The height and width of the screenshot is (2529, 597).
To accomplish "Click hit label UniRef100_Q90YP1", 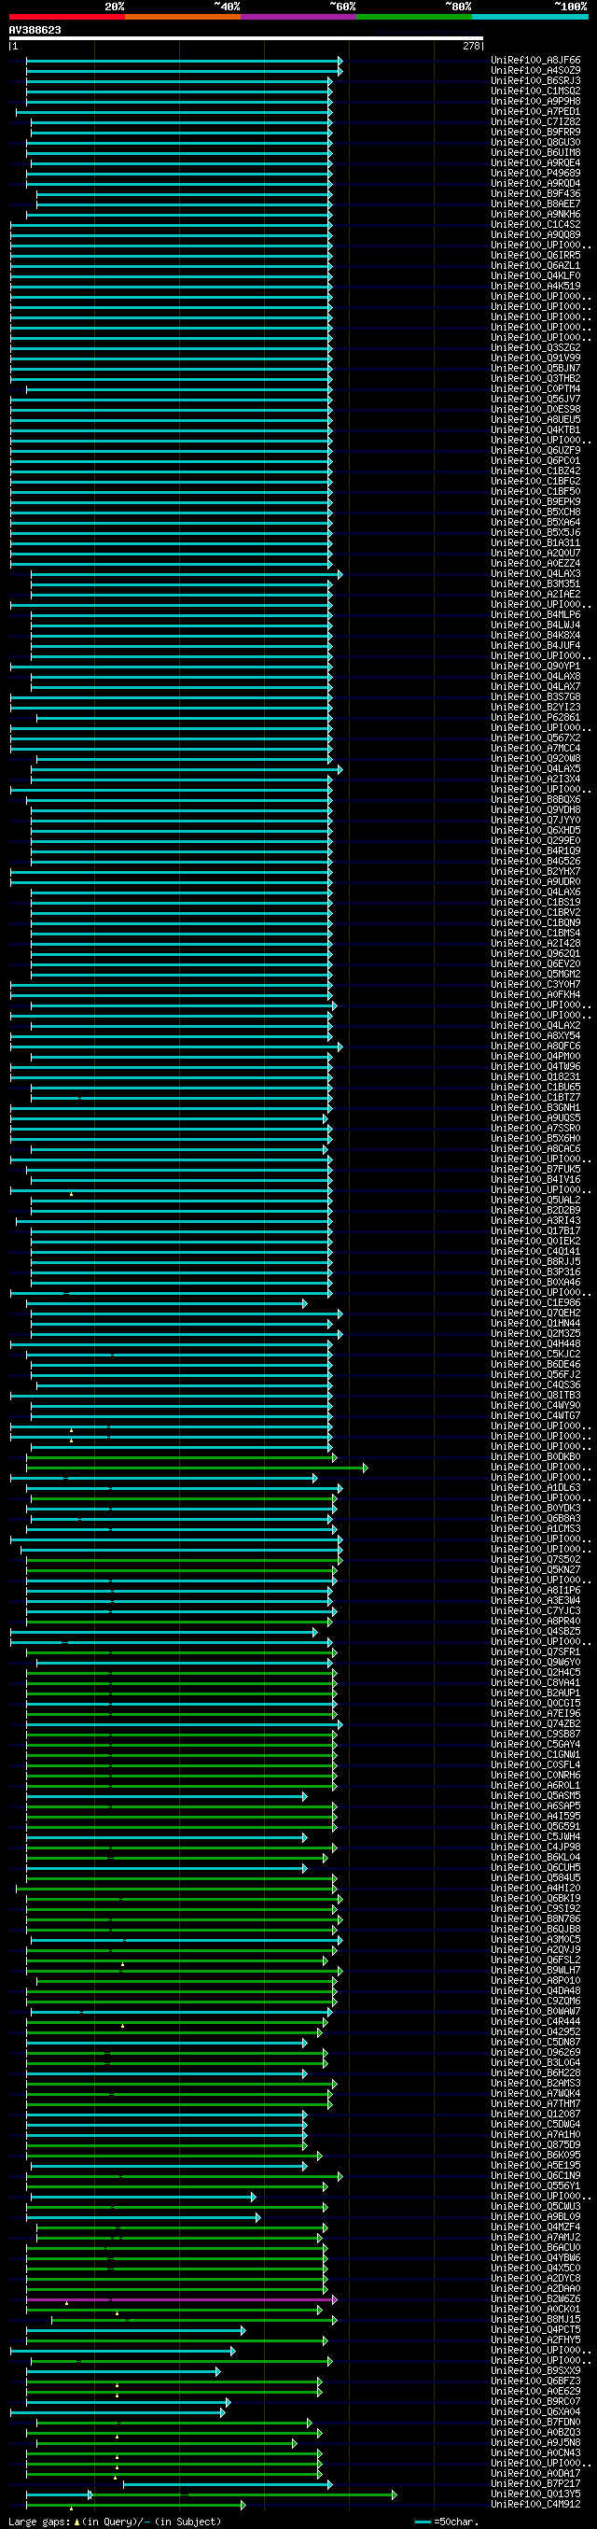I will (535, 667).
